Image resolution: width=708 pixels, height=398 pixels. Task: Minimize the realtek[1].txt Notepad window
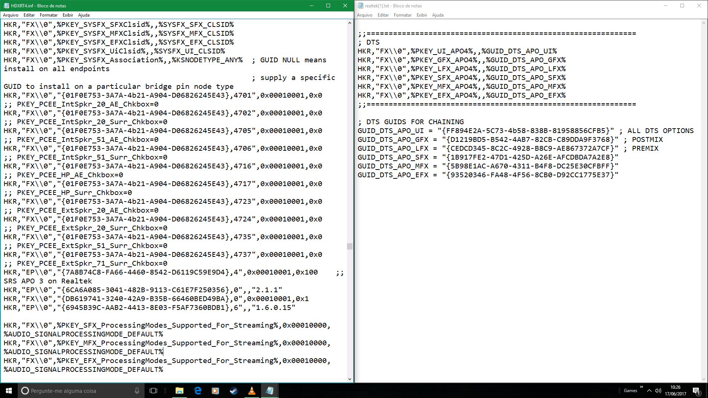[666, 6]
